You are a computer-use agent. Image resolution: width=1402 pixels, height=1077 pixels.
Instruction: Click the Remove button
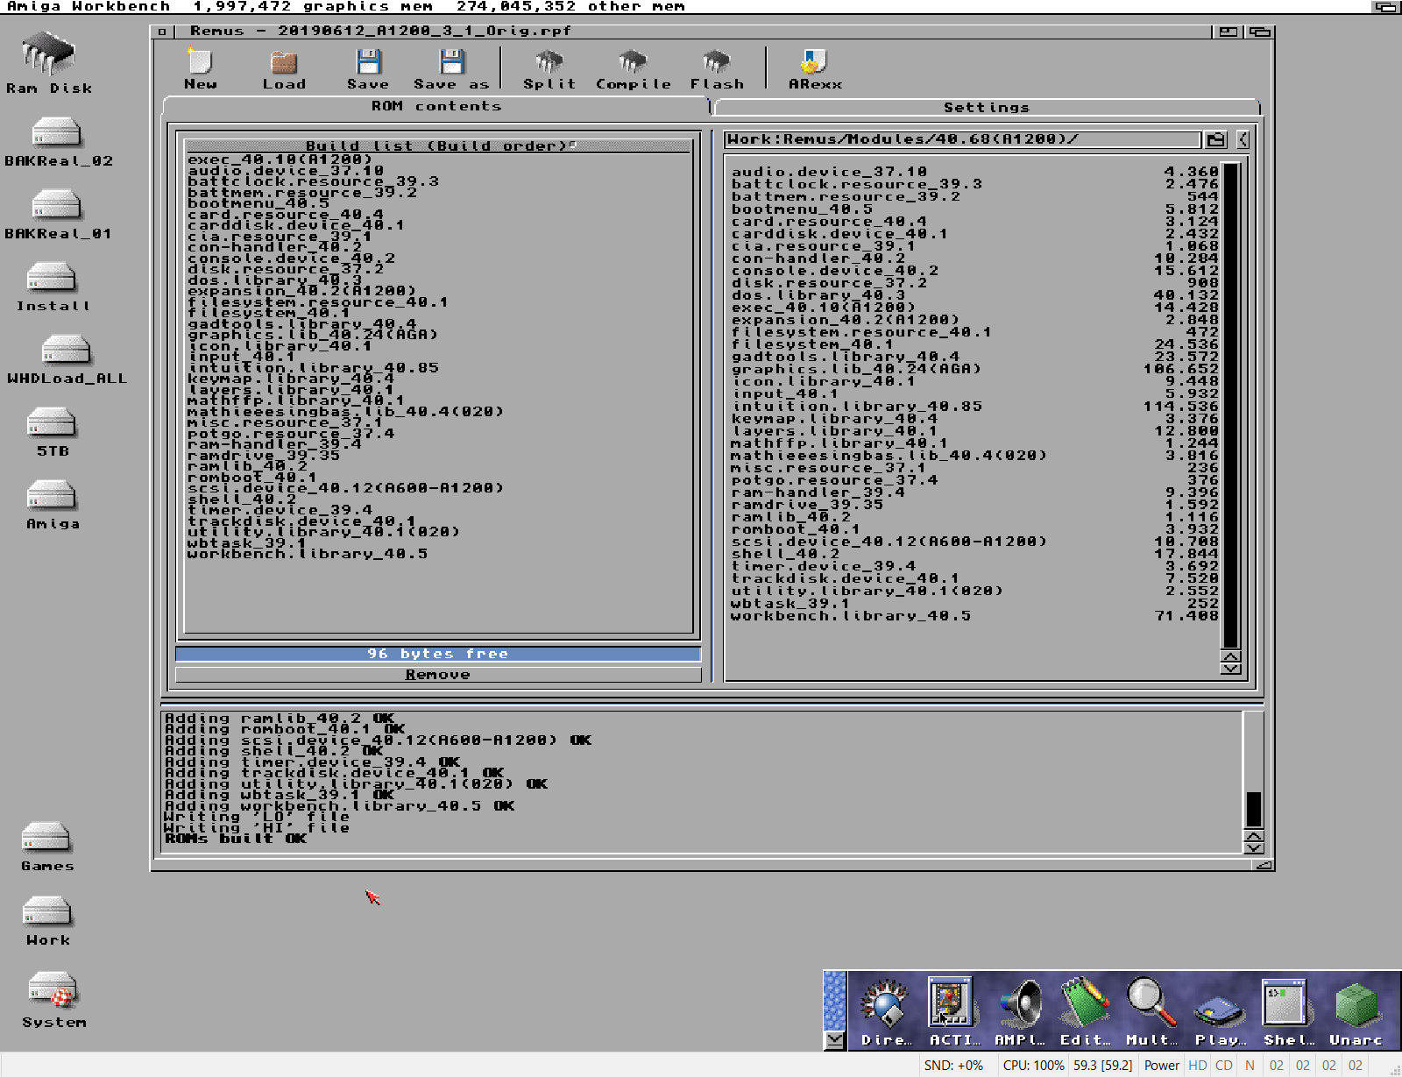(438, 675)
